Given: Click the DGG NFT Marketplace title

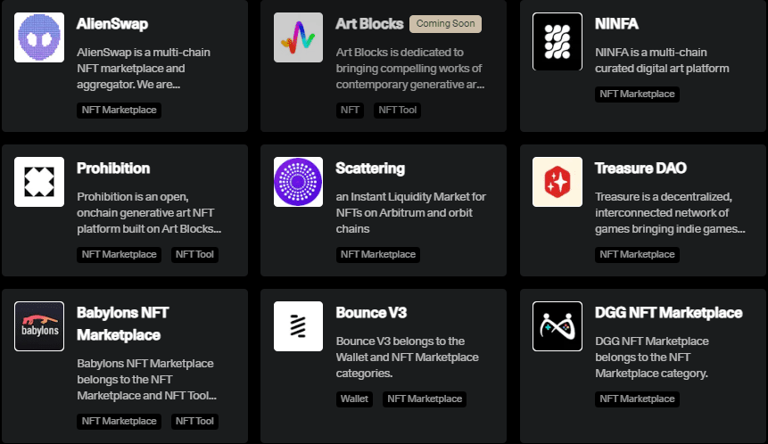Looking at the screenshot, I should [669, 313].
